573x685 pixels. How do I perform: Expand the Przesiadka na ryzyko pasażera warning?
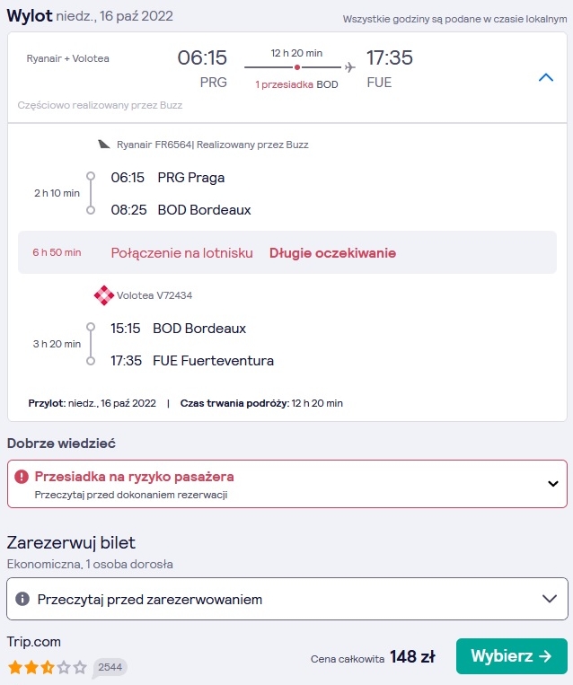287,484
